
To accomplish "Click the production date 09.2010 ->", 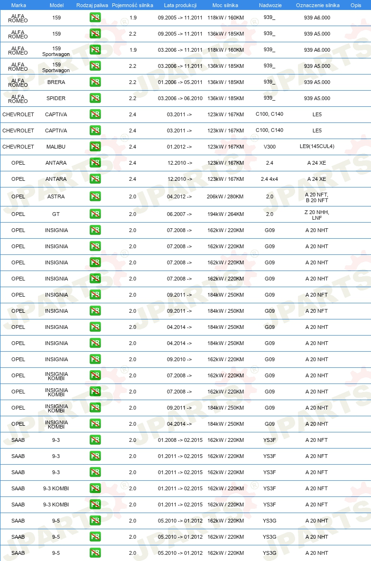I will [179, 359].
